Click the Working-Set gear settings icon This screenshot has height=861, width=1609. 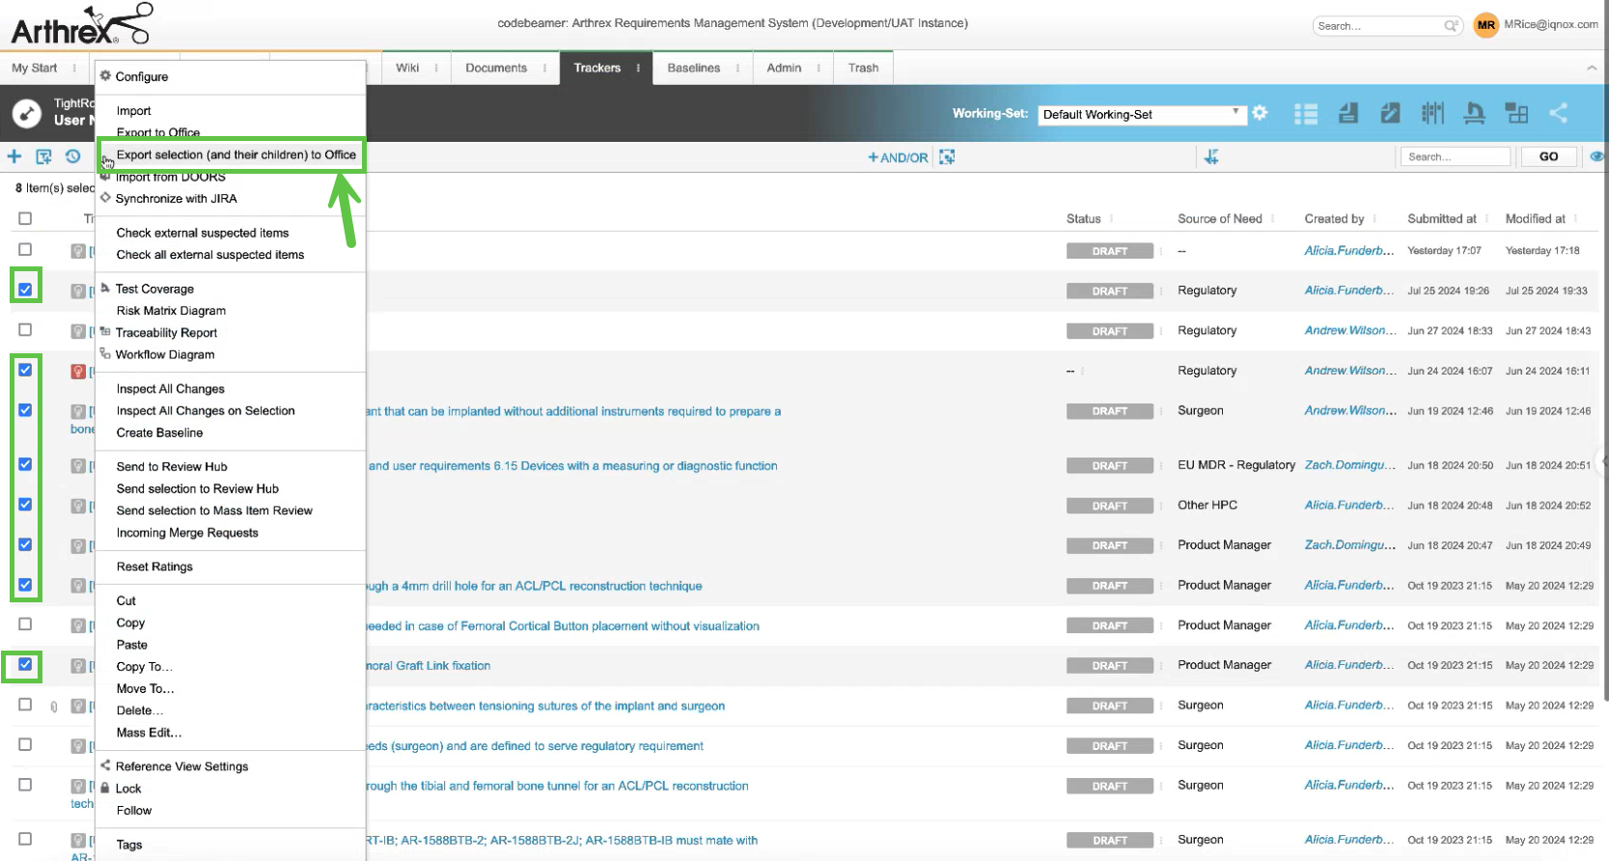click(1260, 113)
